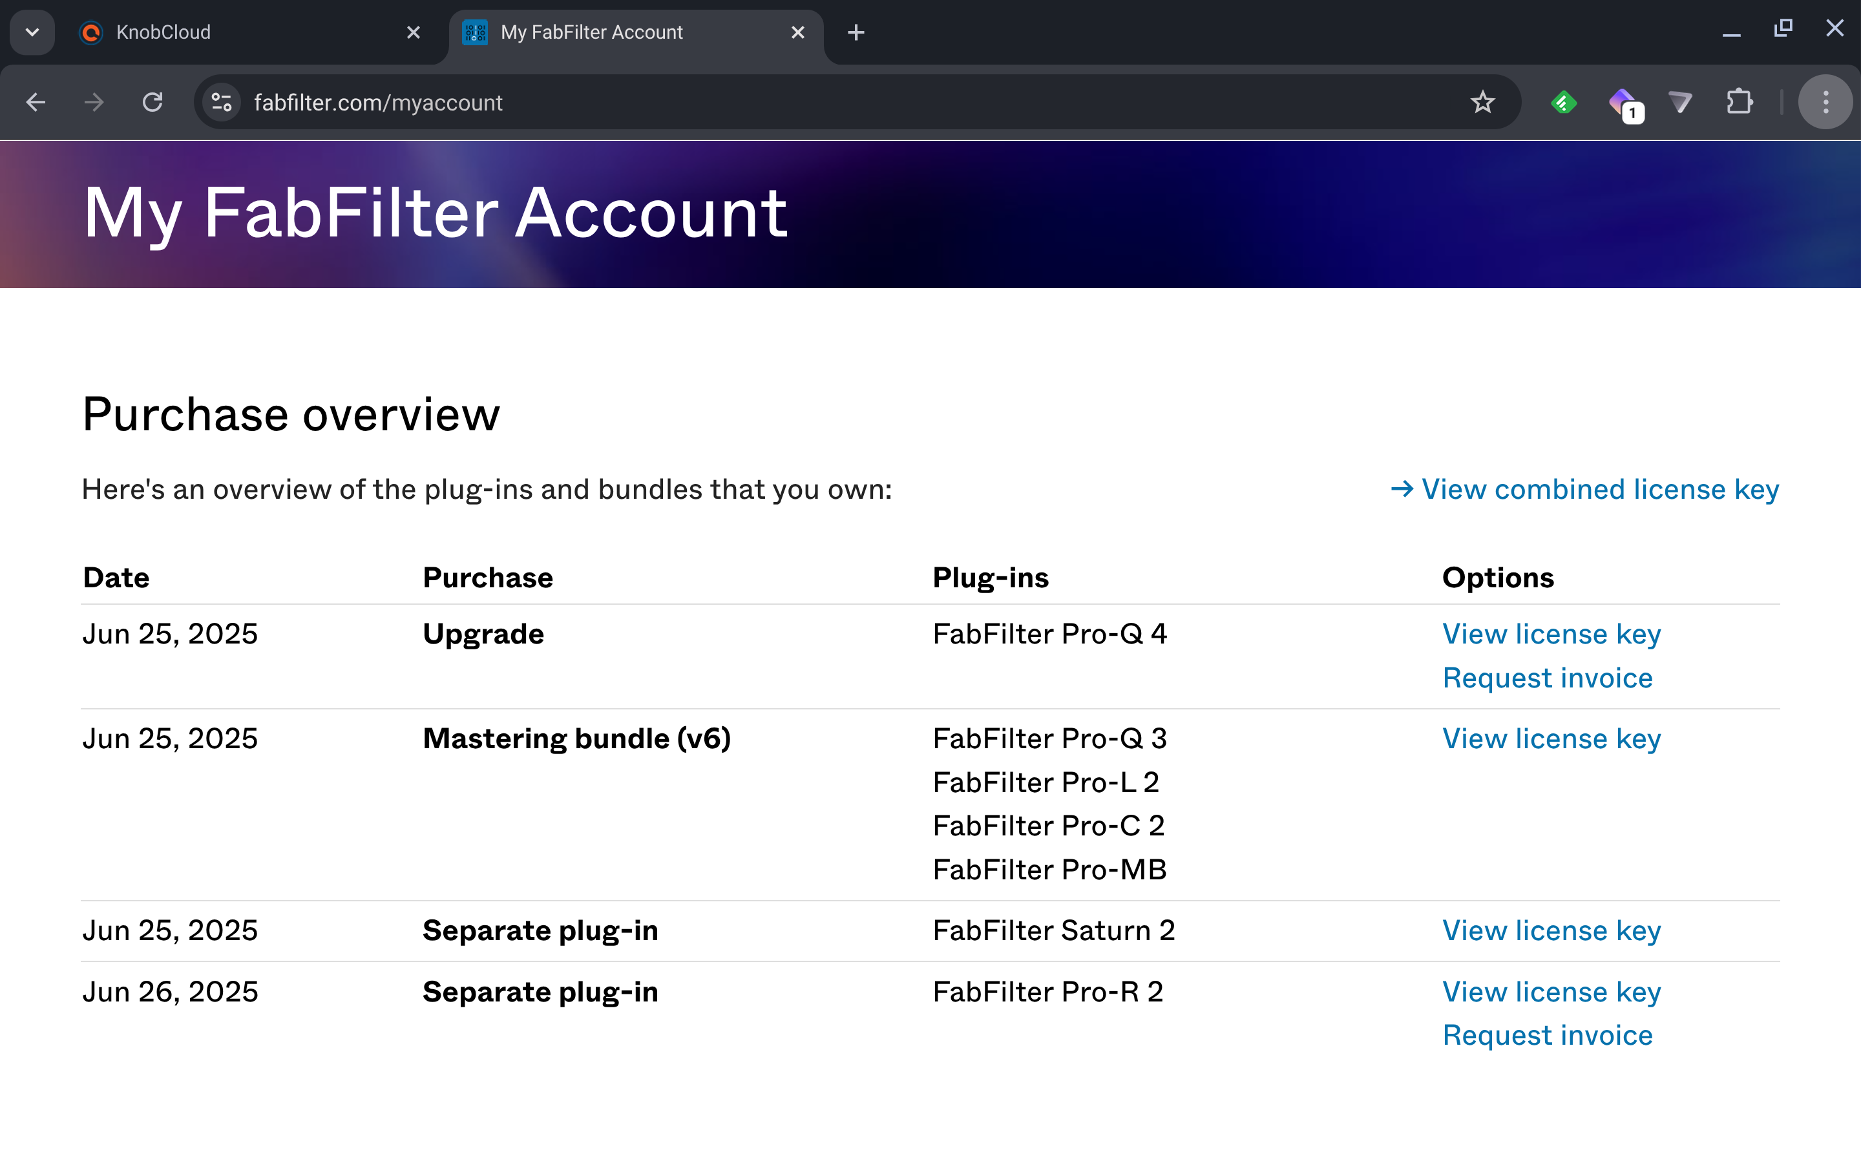Click the green Feedly extension icon

(x=1563, y=102)
